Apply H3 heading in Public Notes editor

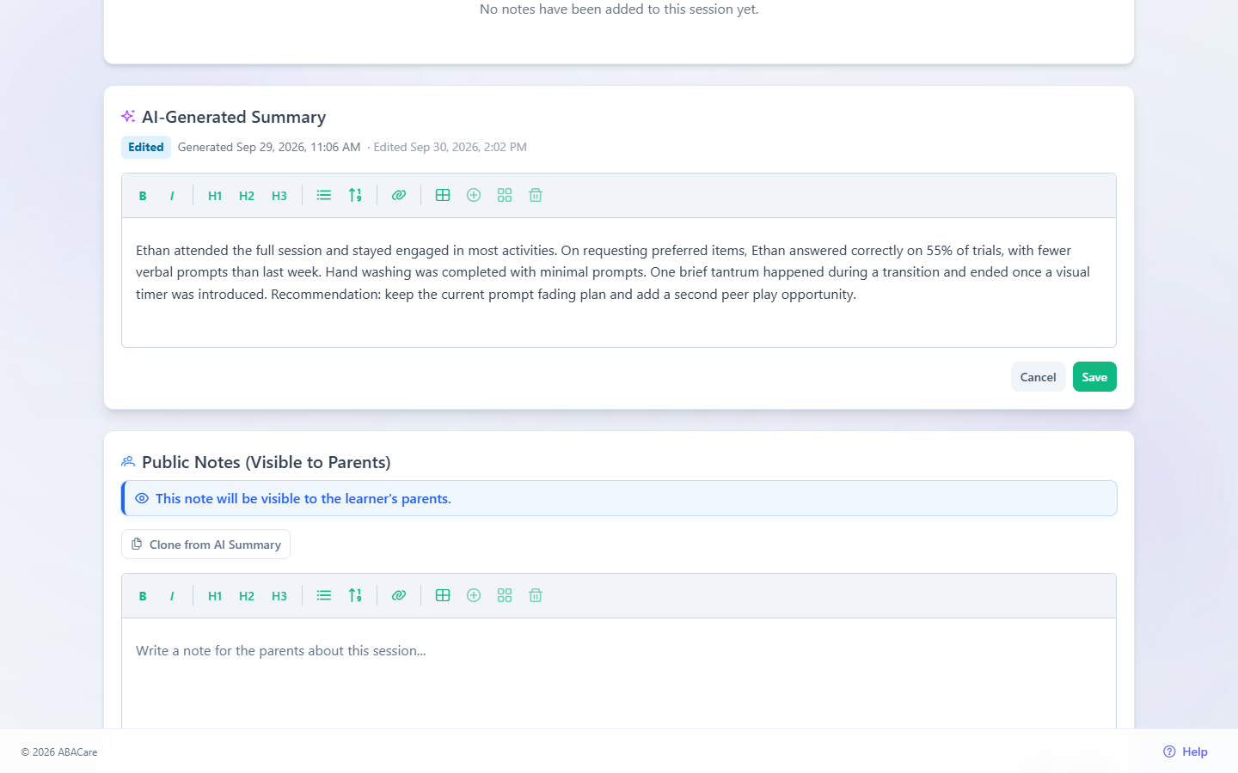[279, 596]
